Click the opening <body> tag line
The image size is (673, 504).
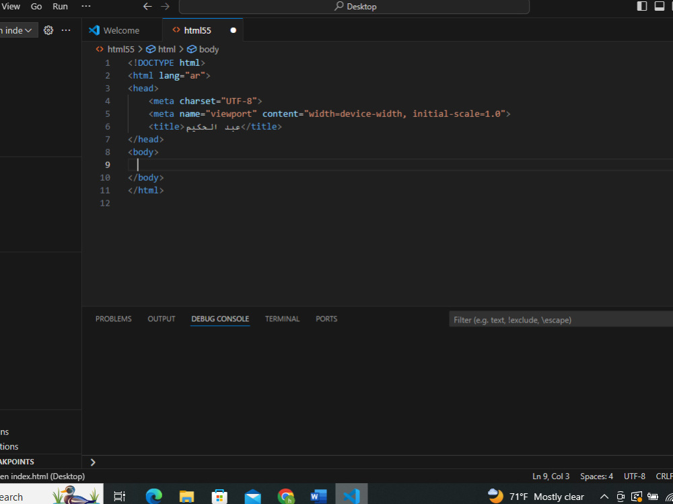pyautogui.click(x=143, y=152)
